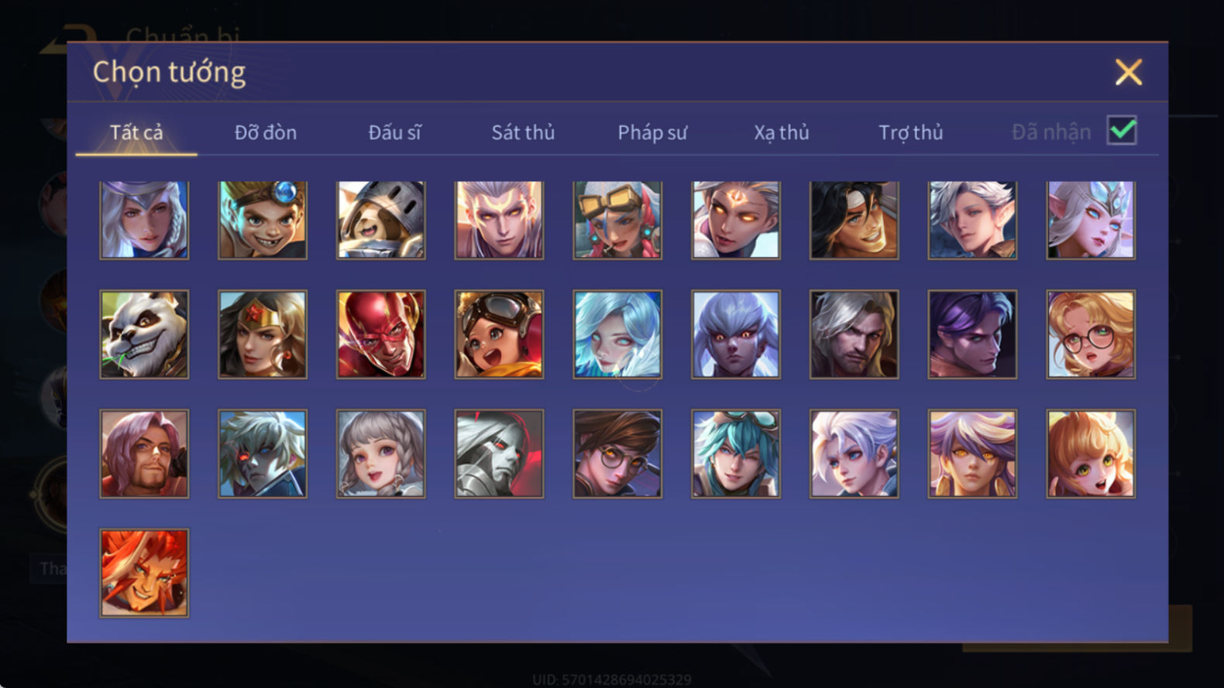Select the sloth knight helmet hero
Image resolution: width=1224 pixels, height=688 pixels.
click(x=380, y=220)
